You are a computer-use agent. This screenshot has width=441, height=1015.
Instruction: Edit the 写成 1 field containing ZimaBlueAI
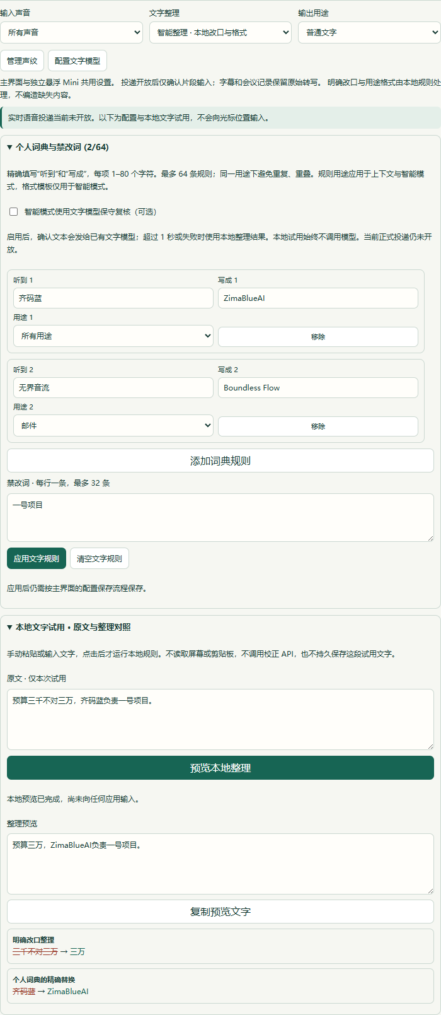point(318,298)
